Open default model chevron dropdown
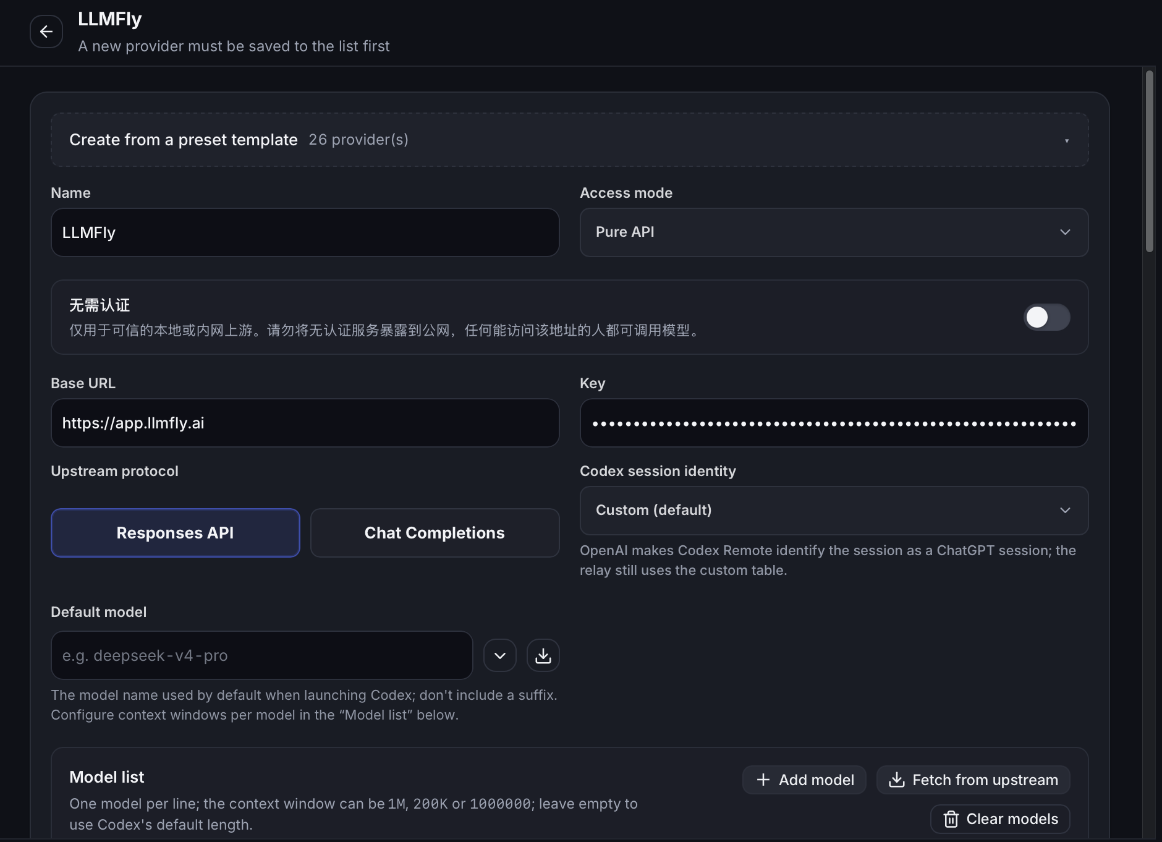The image size is (1162, 842). click(500, 655)
